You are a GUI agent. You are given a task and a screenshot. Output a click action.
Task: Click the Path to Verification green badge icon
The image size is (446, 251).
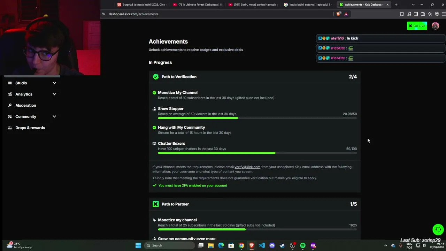[x=156, y=77]
